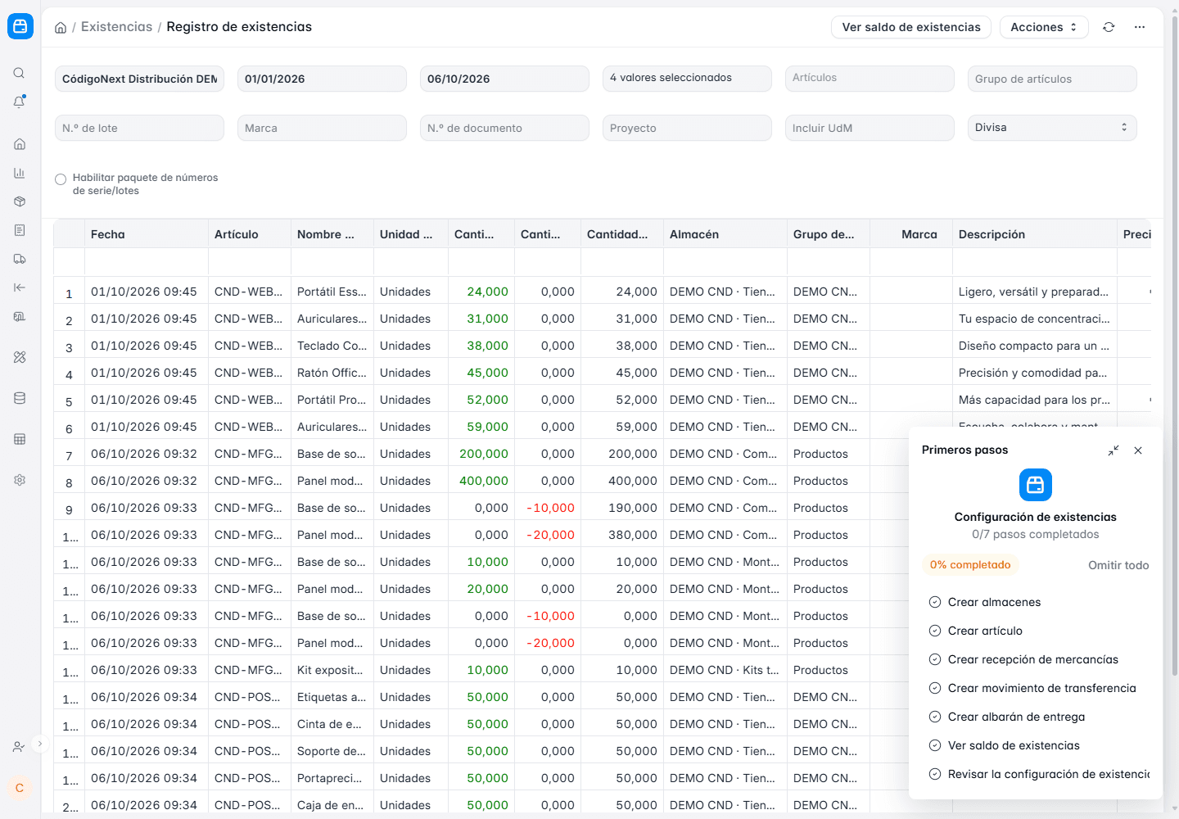Image resolution: width=1179 pixels, height=819 pixels.
Task: Open the users icon in sidebar
Action: (x=18, y=747)
